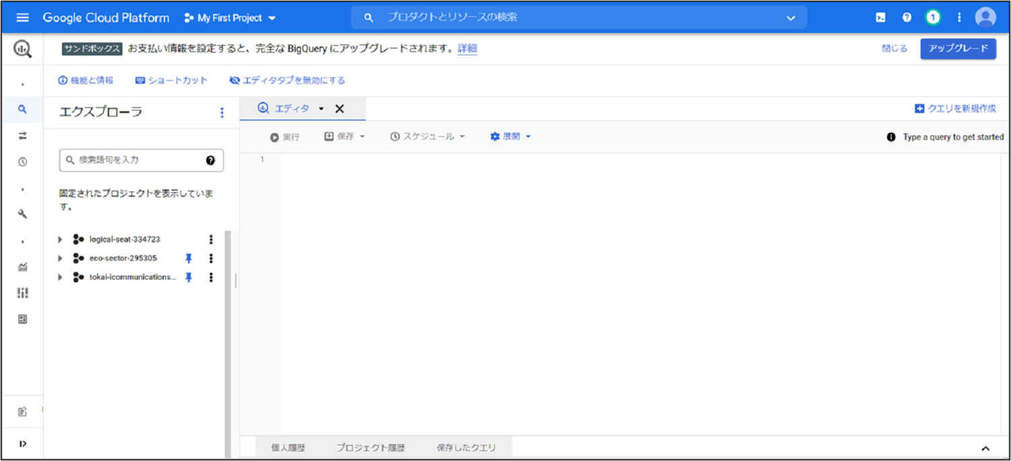Switch to the 個人履歴 tab
The width and height of the screenshot is (1011, 461).
coord(288,448)
